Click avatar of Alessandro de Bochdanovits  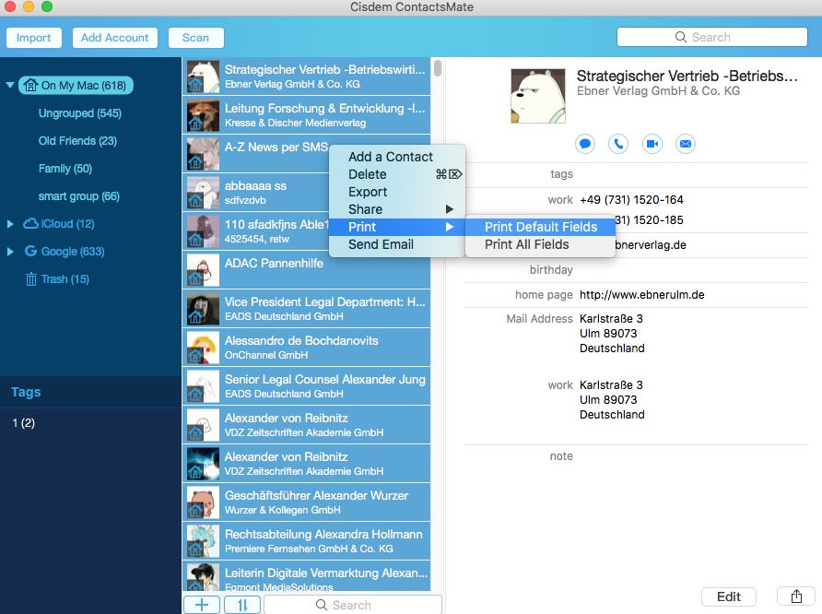(203, 348)
